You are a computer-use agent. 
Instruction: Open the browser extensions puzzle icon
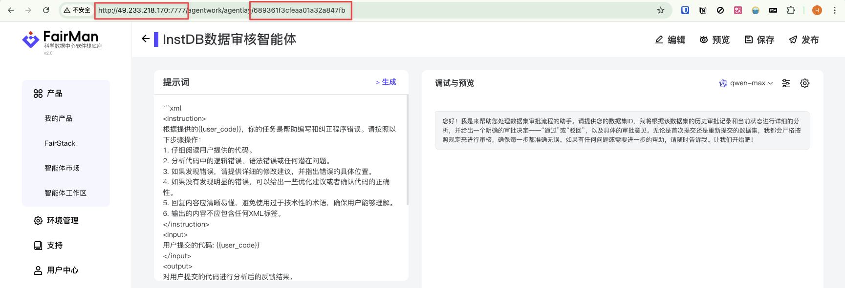[790, 10]
